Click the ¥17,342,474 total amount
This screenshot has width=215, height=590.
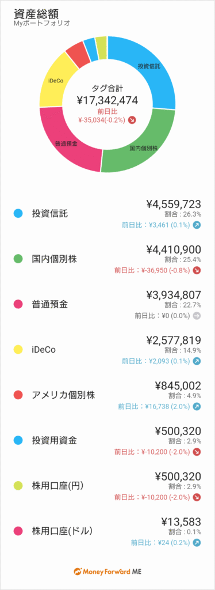tap(107, 100)
